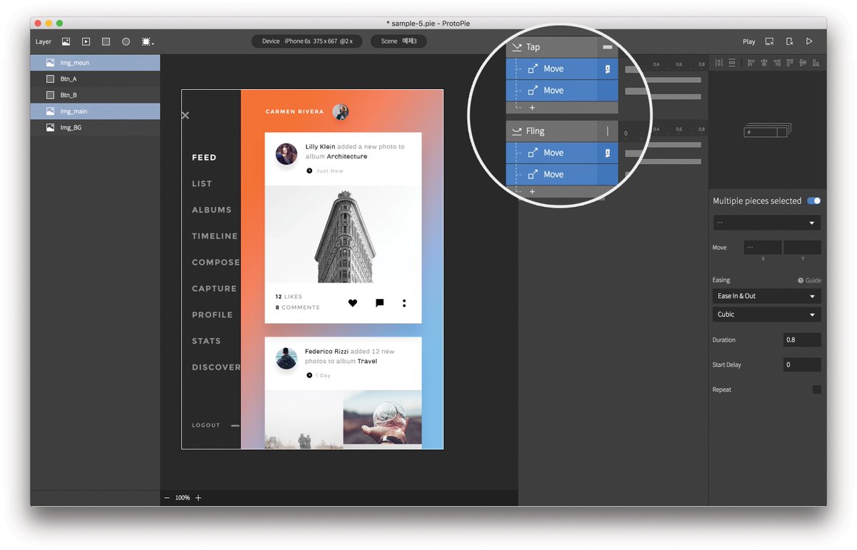Screen dimensions: 857x550
Task: Zoom in with the plus button
Action: click(199, 498)
